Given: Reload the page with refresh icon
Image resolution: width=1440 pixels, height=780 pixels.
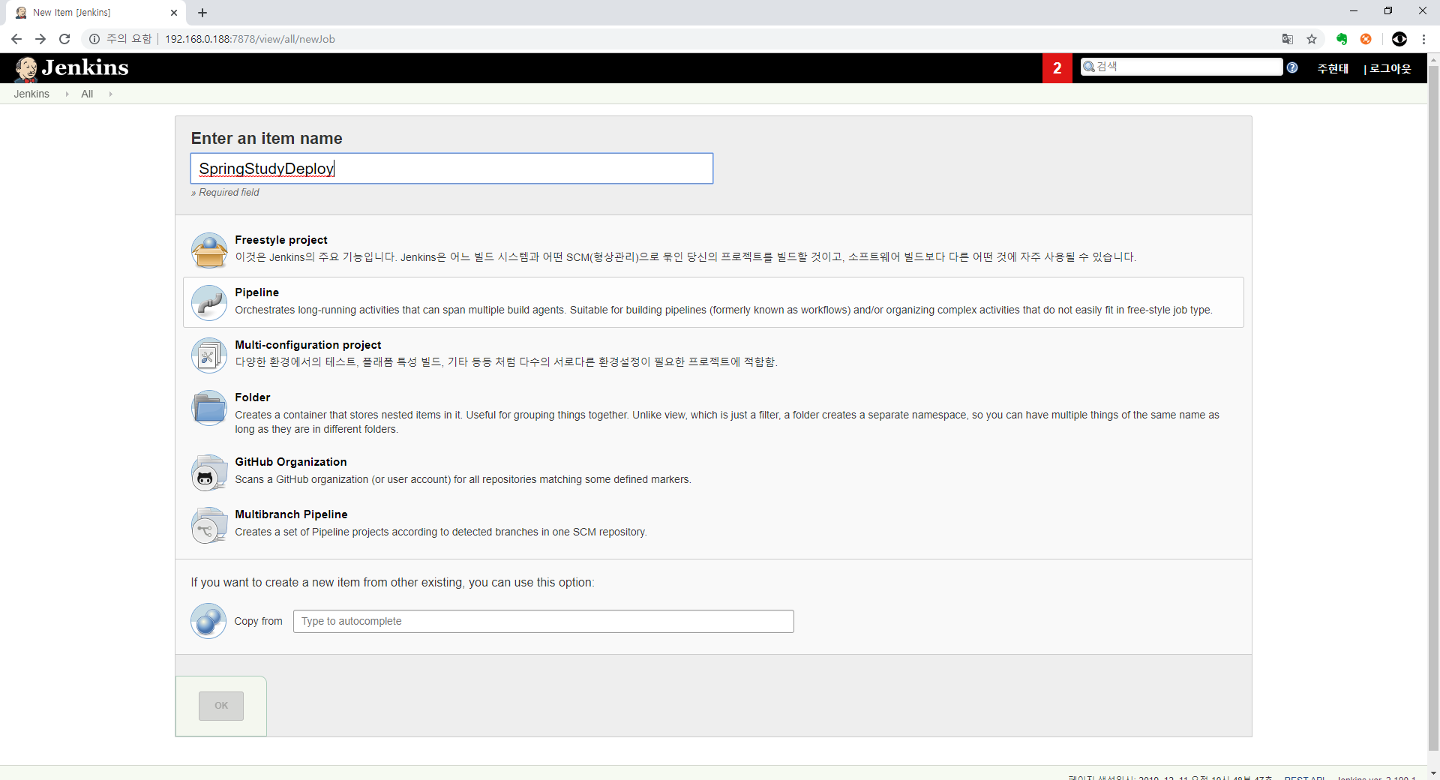Looking at the screenshot, I should click(64, 39).
